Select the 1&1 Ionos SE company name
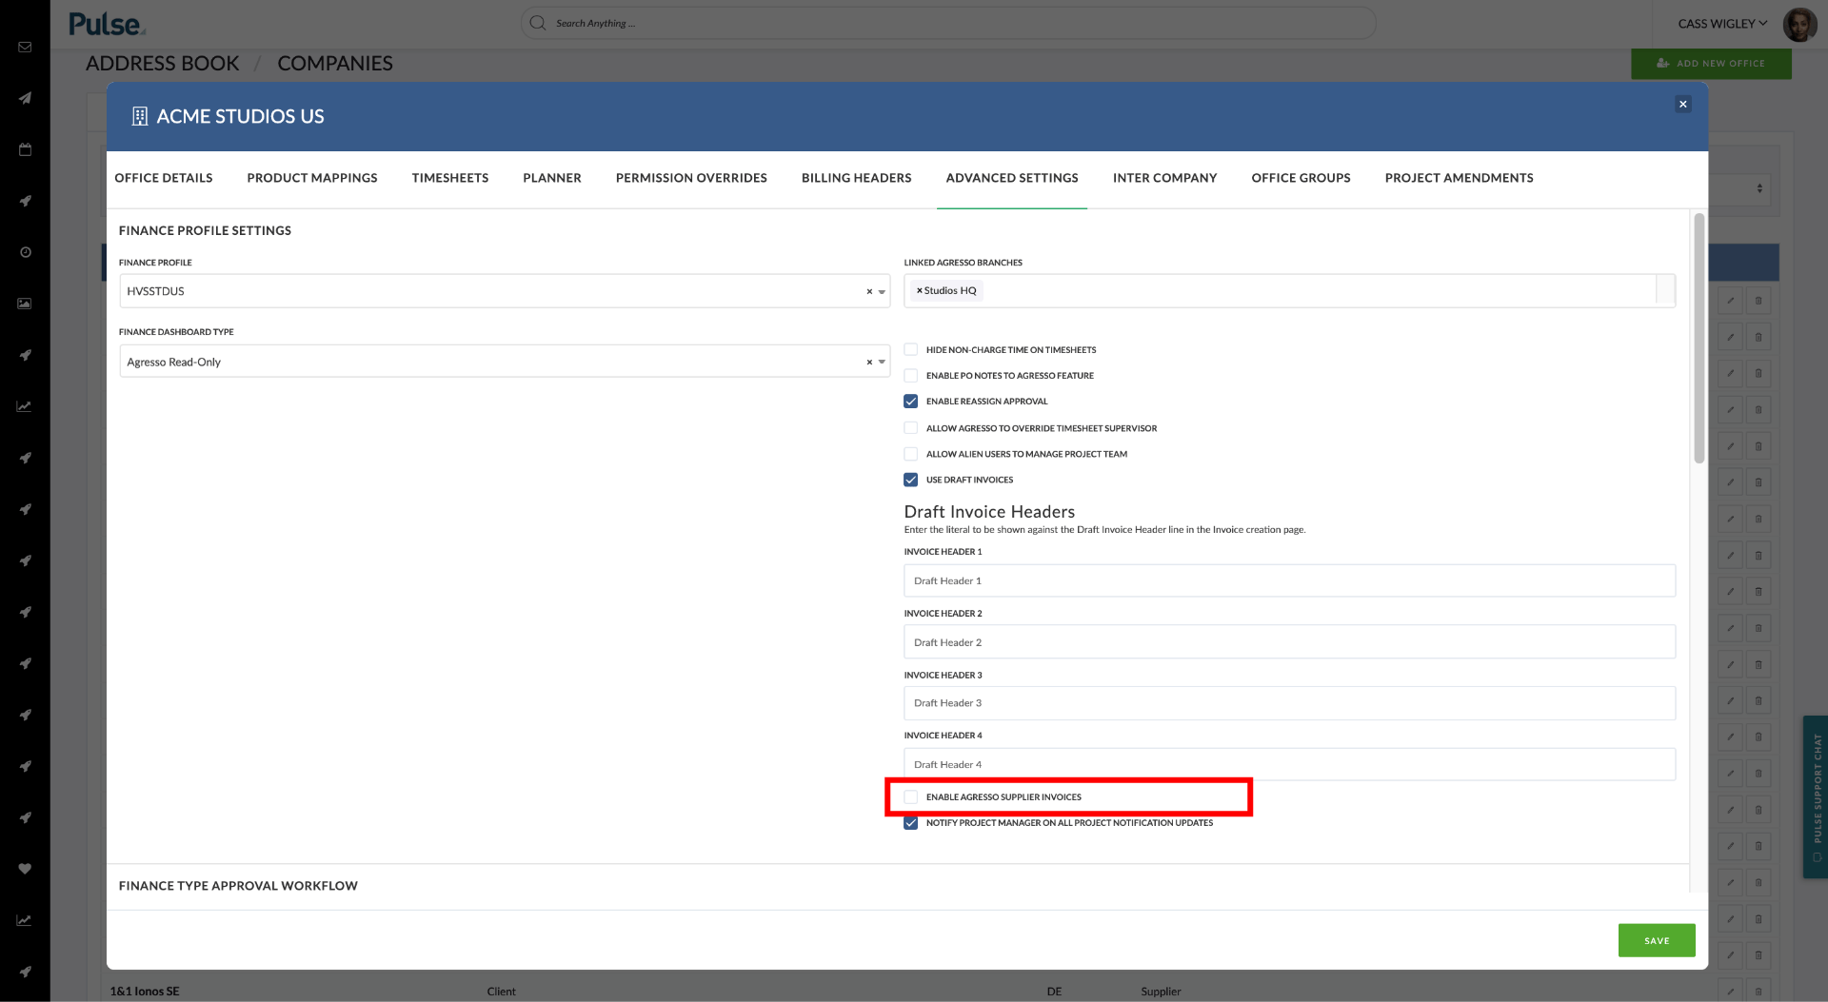 [145, 992]
